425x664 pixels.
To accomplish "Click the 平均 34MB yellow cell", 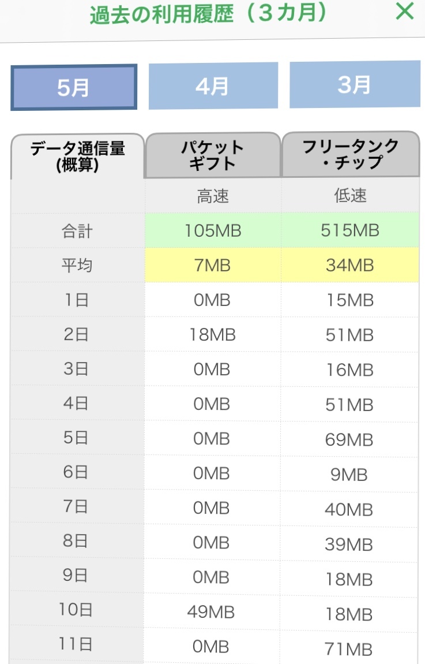I will (x=350, y=266).
